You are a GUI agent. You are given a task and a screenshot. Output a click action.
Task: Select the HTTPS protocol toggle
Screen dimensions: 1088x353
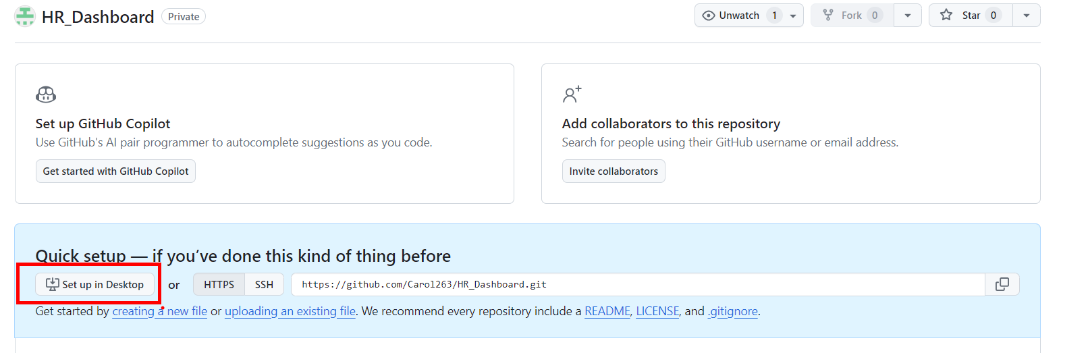point(219,284)
